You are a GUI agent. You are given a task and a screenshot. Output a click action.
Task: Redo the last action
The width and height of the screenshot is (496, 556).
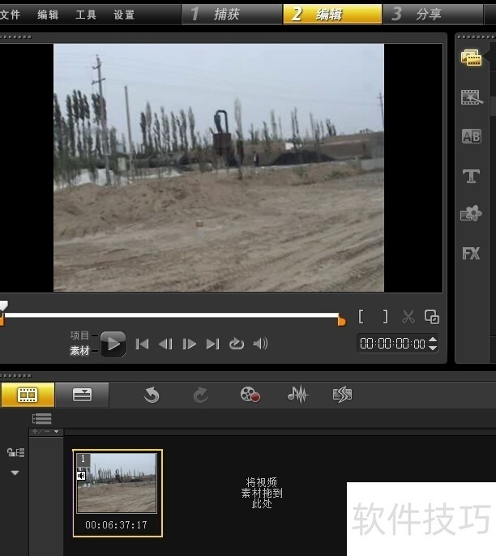[201, 395]
